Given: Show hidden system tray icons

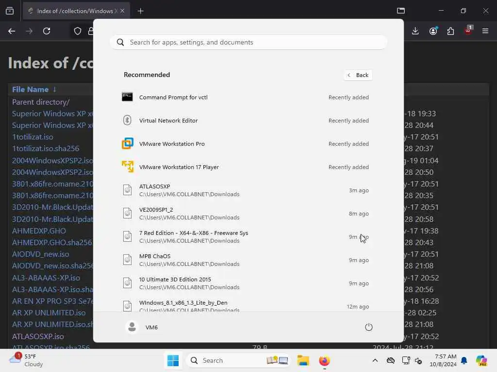Looking at the screenshot, I should (375, 360).
